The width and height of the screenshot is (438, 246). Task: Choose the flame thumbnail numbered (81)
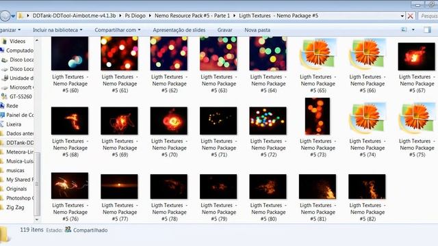pos(318,187)
